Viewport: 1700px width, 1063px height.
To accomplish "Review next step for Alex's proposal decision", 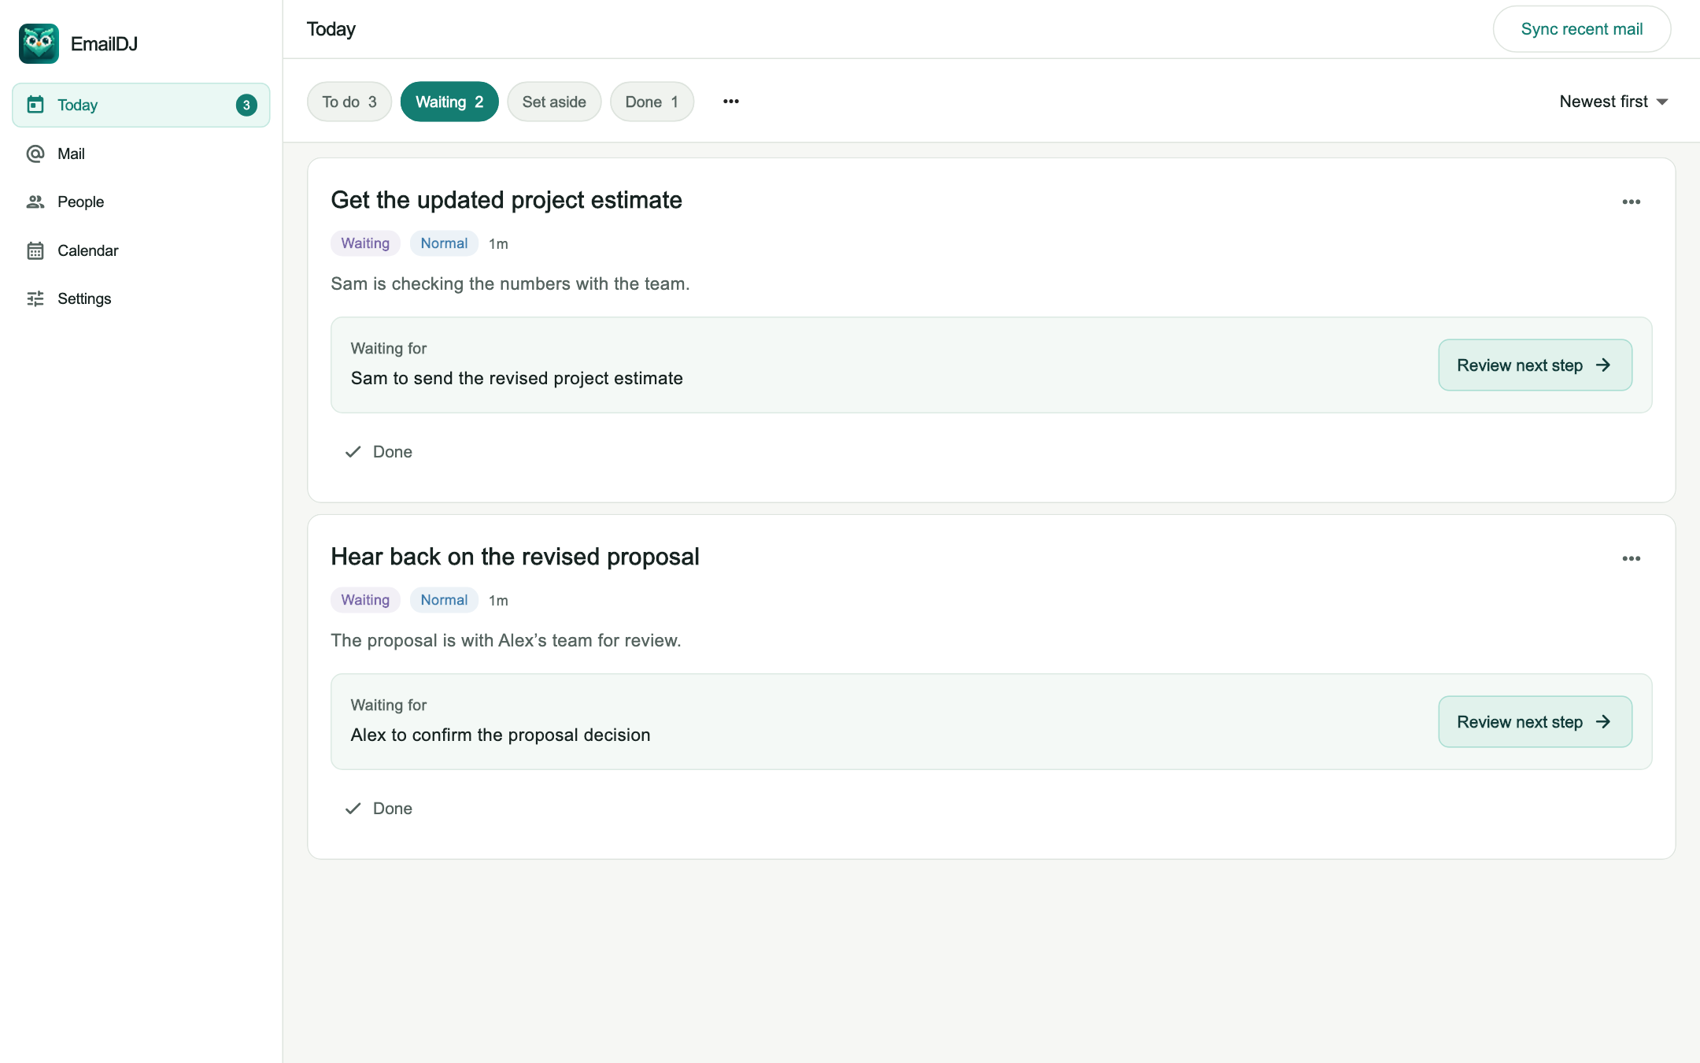I will 1535,722.
